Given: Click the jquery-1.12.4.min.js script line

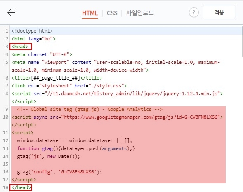Looking at the screenshot, I should click(x=117, y=94).
